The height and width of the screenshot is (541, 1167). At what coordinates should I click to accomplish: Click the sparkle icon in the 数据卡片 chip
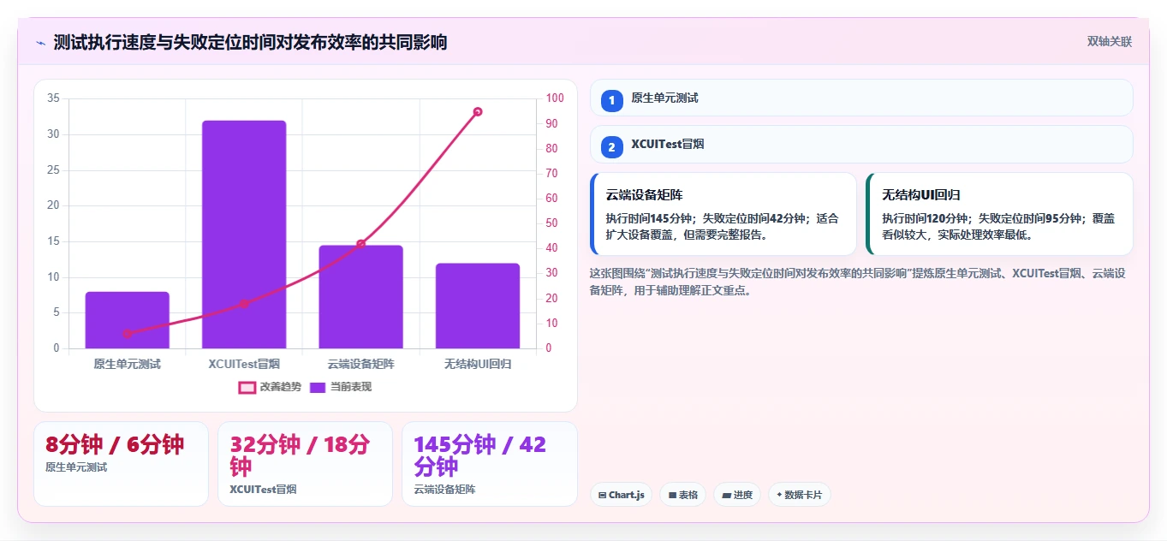pyautogui.click(x=779, y=495)
